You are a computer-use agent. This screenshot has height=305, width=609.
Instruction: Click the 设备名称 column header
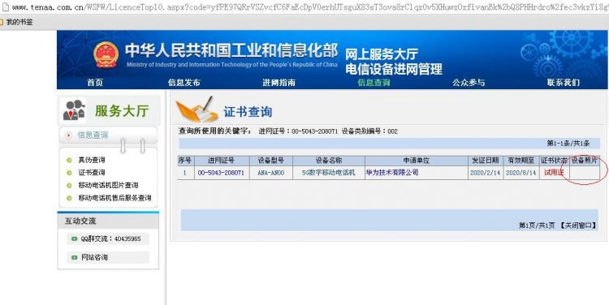point(329,161)
